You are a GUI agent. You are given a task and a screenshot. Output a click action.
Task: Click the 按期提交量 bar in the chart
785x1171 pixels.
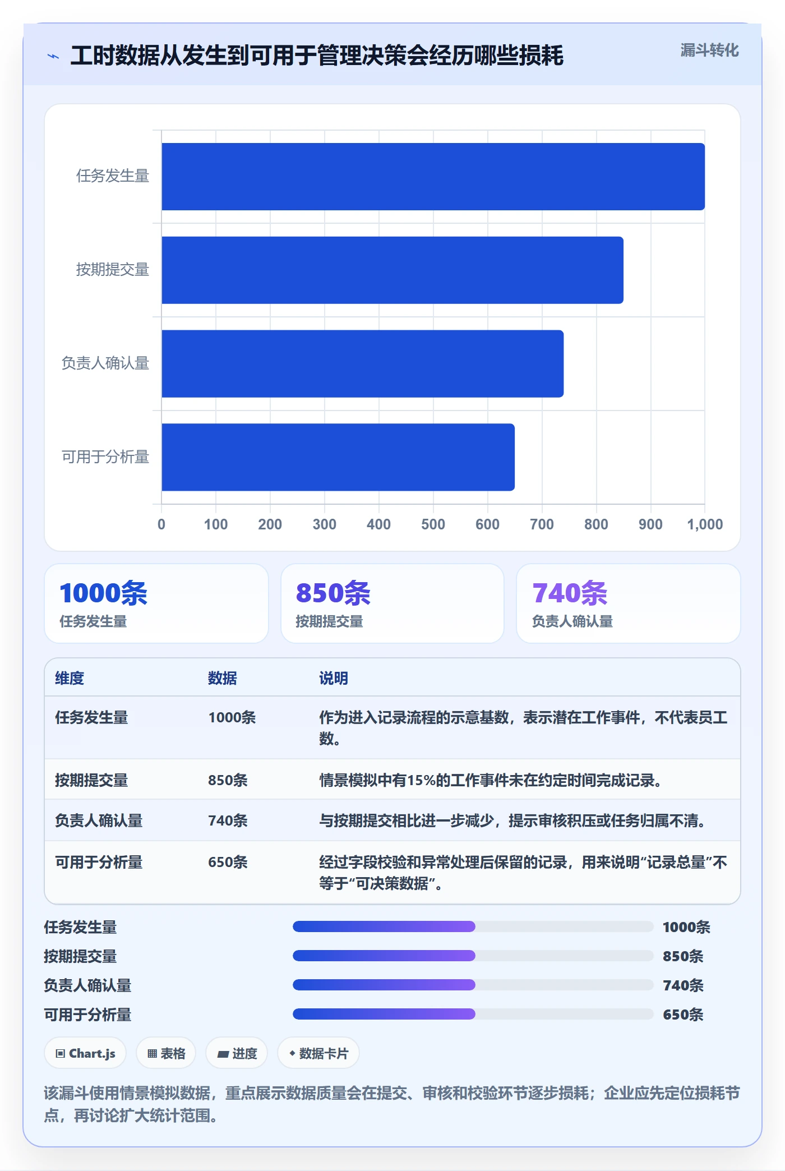coord(392,270)
